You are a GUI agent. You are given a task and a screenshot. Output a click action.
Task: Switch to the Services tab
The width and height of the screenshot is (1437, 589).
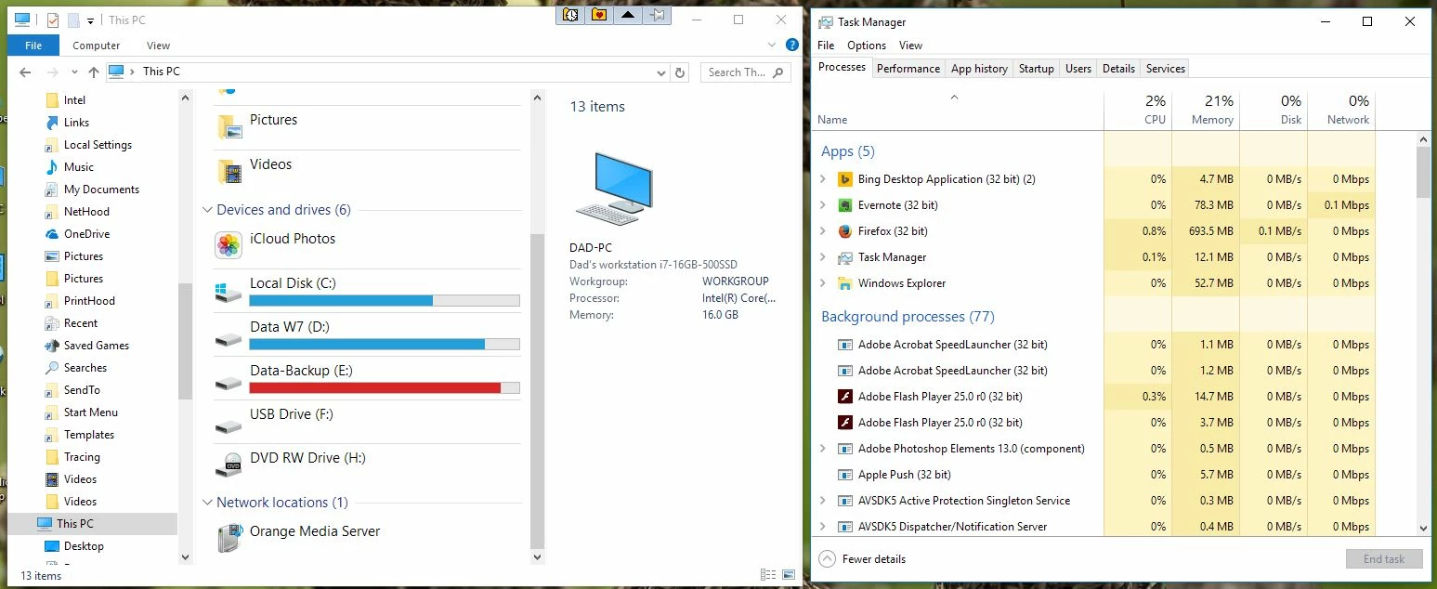point(1166,68)
